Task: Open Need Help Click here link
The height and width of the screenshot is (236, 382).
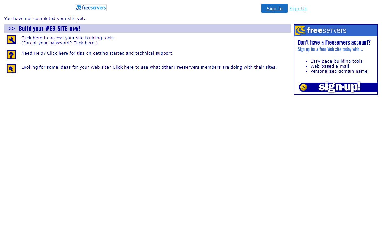Action: tap(58, 53)
